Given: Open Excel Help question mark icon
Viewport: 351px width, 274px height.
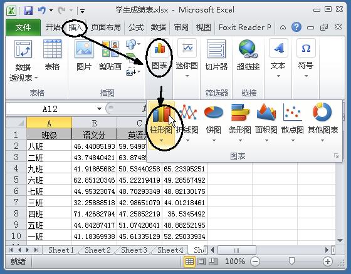Looking at the screenshot, I should pyautogui.click(x=296, y=28).
